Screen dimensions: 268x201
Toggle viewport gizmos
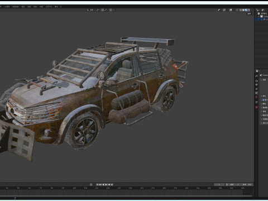click(224, 10)
